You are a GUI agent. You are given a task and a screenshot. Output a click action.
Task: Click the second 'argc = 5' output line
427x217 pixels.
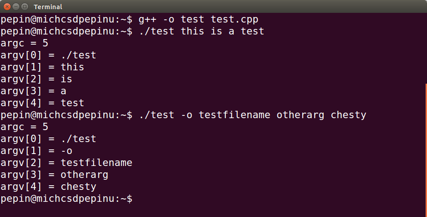(24, 127)
